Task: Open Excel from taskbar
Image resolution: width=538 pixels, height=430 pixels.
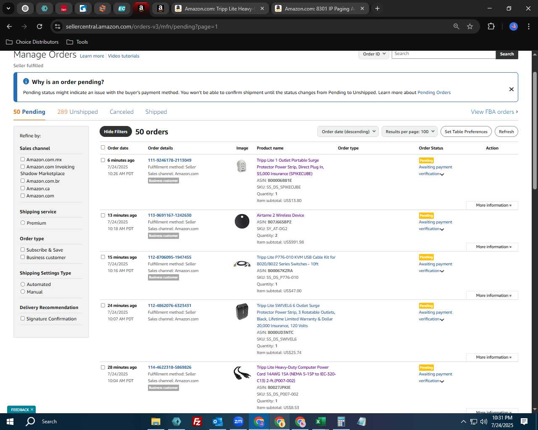Action: pyautogui.click(x=320, y=422)
